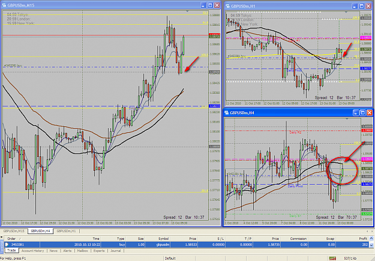Click 'For Help, press F1' status text

click(13, 258)
